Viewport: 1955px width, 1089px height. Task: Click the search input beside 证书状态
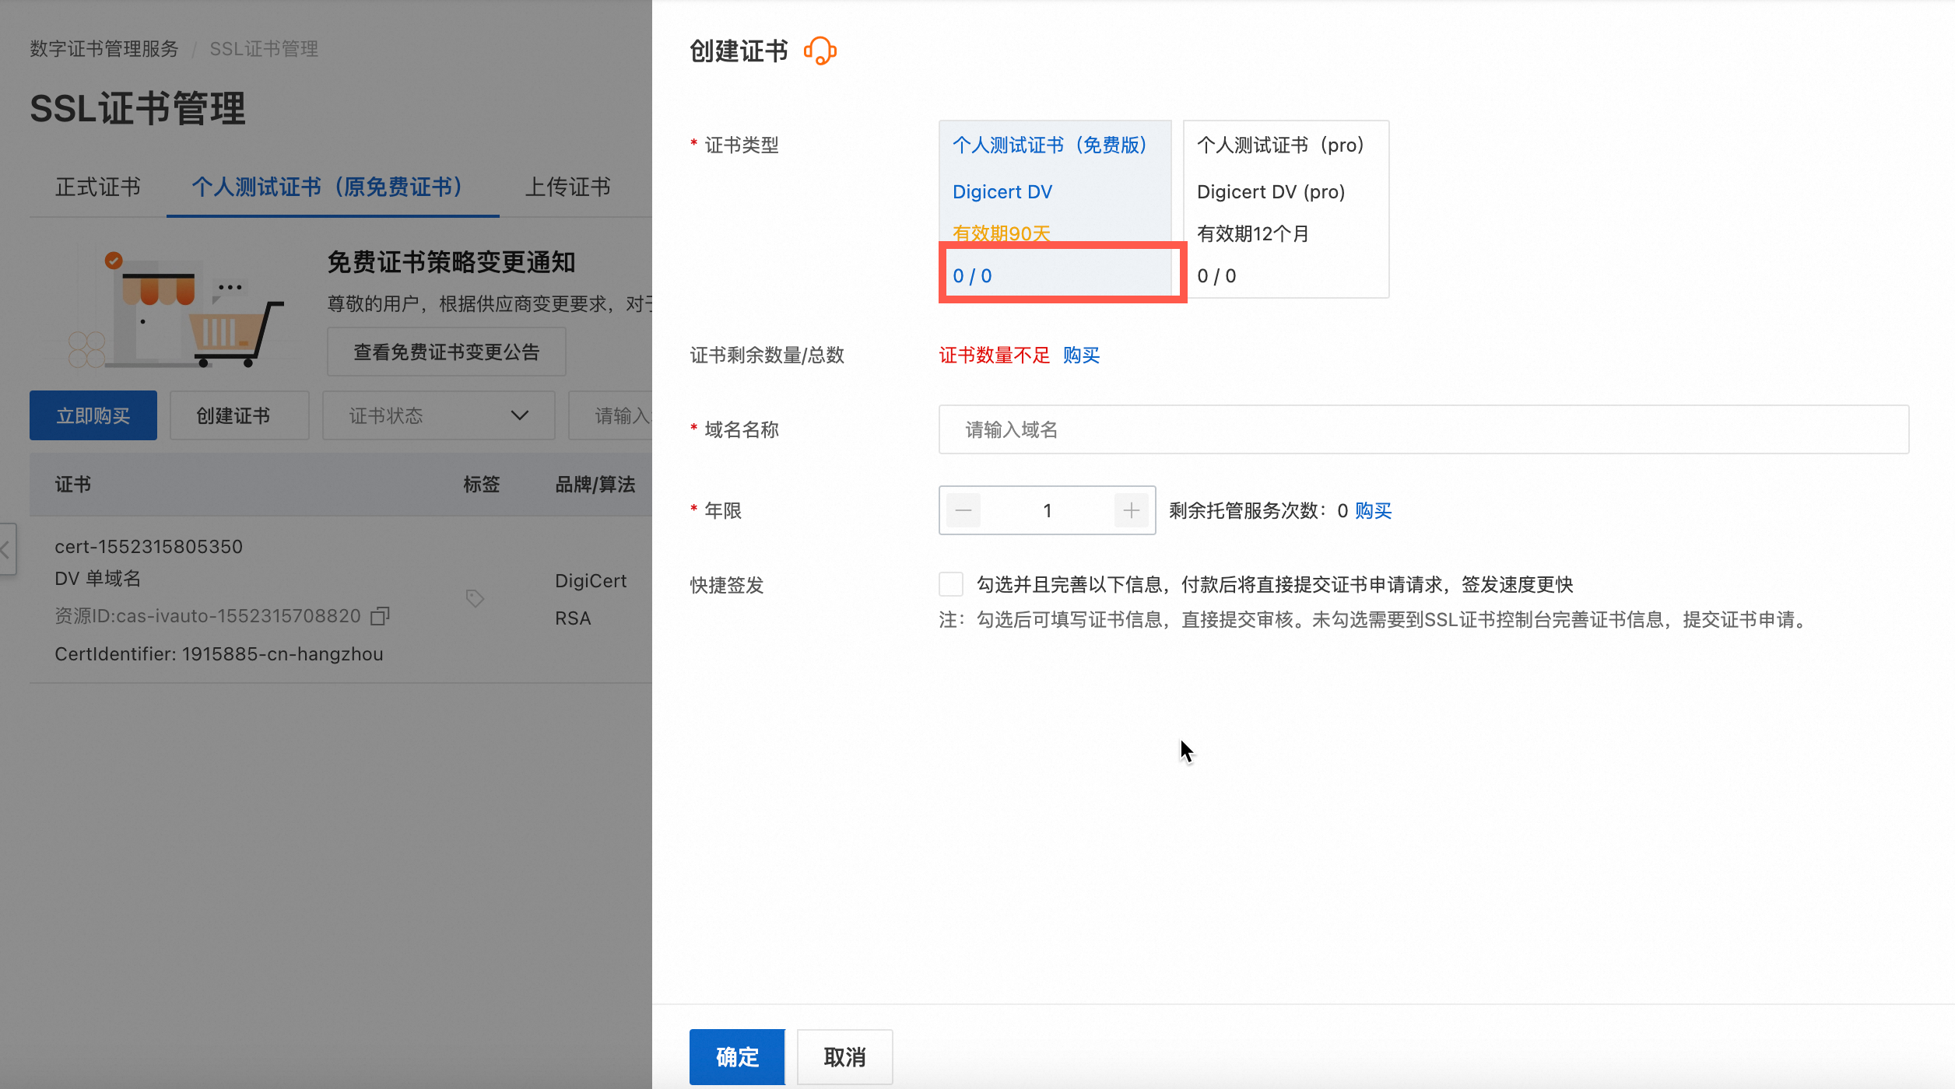611,415
